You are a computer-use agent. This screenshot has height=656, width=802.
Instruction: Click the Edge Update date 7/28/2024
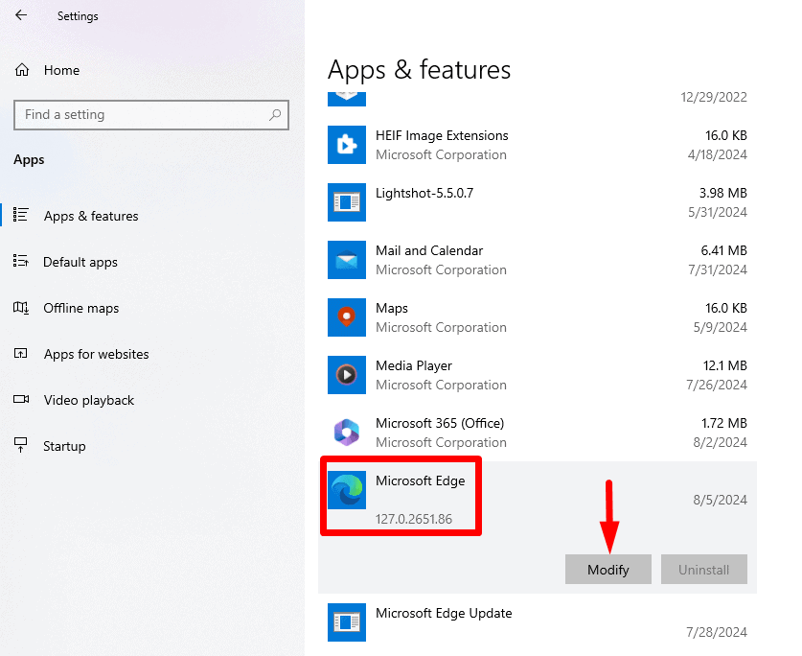tap(717, 632)
